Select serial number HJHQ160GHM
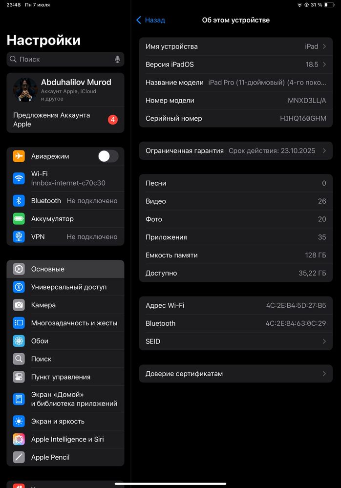 click(303, 118)
